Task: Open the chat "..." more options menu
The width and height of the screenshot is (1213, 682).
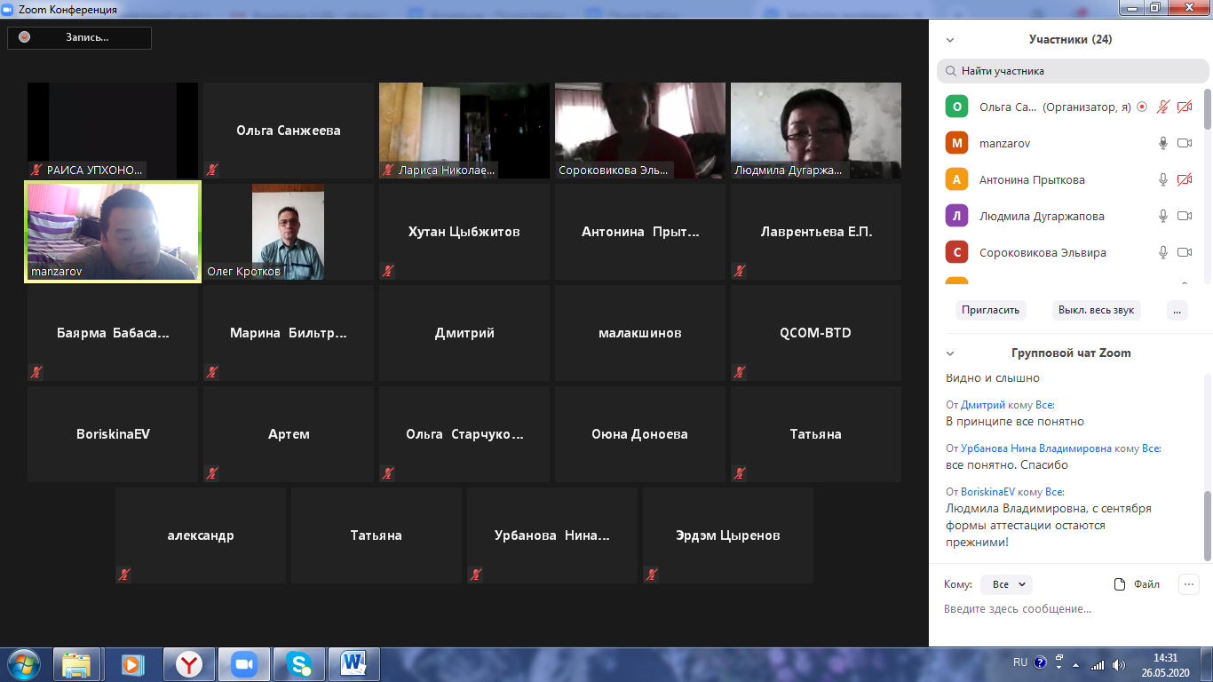Action: tap(1188, 584)
